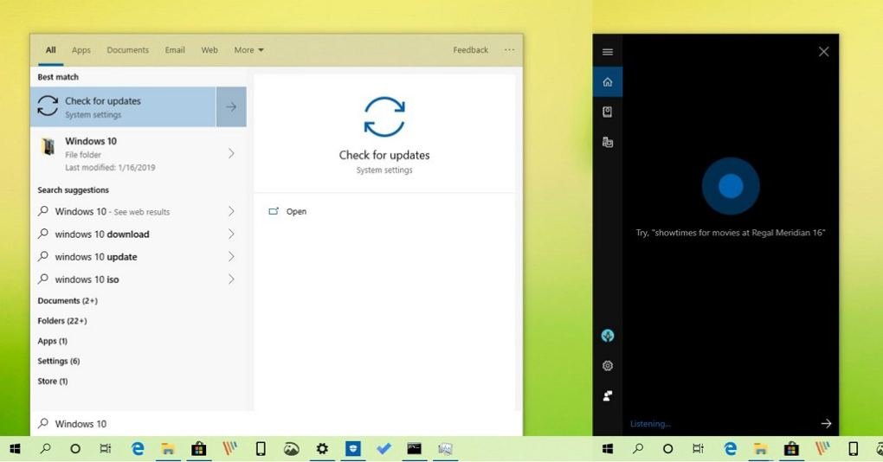
Task: Click the search box containing 'Windows 10'
Action: (260, 424)
